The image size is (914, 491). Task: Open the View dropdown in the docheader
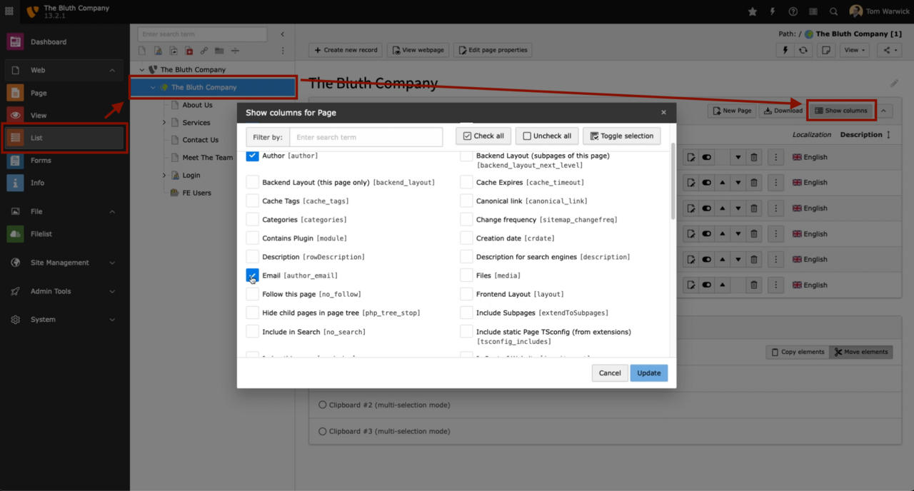[x=855, y=50]
